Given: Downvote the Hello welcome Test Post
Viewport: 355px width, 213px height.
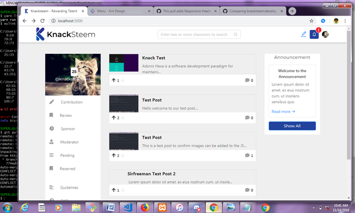Looking at the screenshot, I should coord(123,118).
